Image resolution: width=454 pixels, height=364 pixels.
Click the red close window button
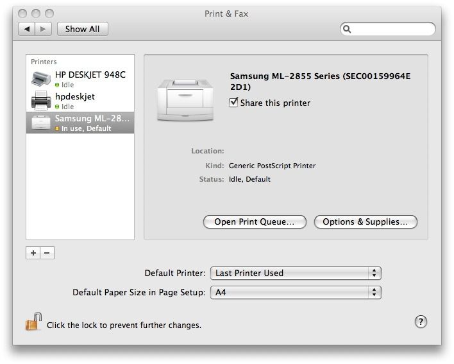(x=22, y=13)
